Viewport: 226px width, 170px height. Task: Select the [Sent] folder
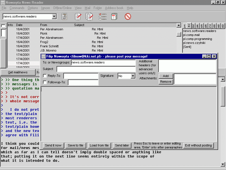point(187,47)
